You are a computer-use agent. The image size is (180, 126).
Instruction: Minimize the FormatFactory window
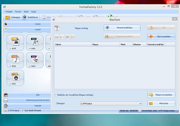coord(164,6)
